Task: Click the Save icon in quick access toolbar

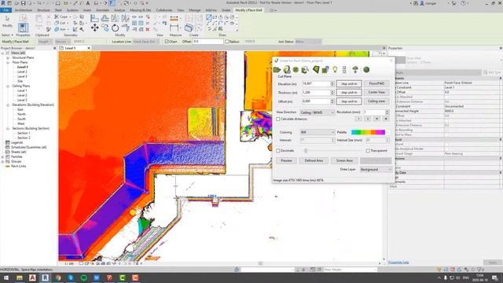Action: (x=23, y=3)
